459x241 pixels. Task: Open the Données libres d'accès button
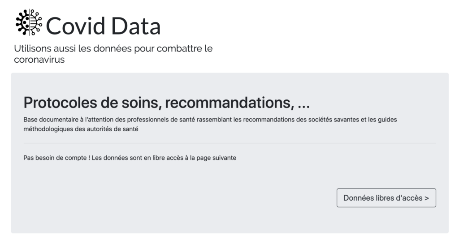[x=386, y=198]
